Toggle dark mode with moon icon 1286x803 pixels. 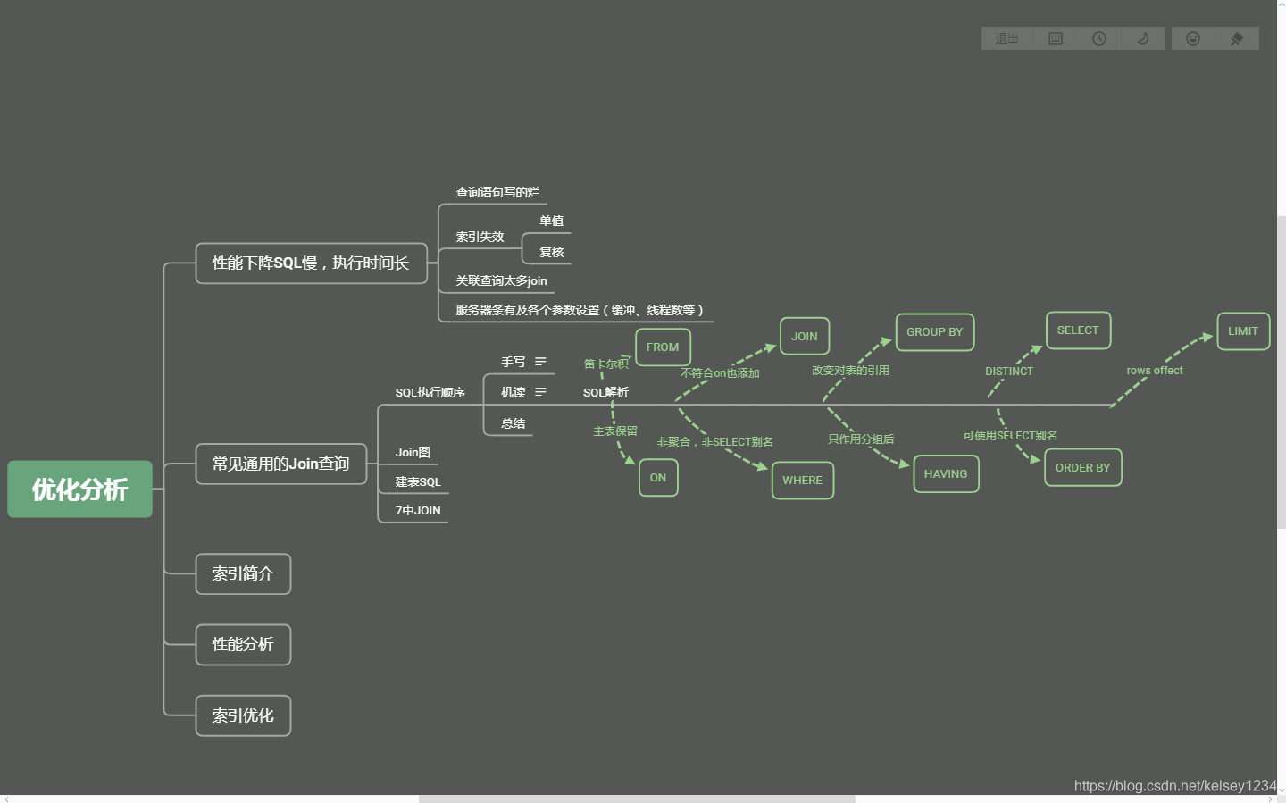tap(1143, 38)
